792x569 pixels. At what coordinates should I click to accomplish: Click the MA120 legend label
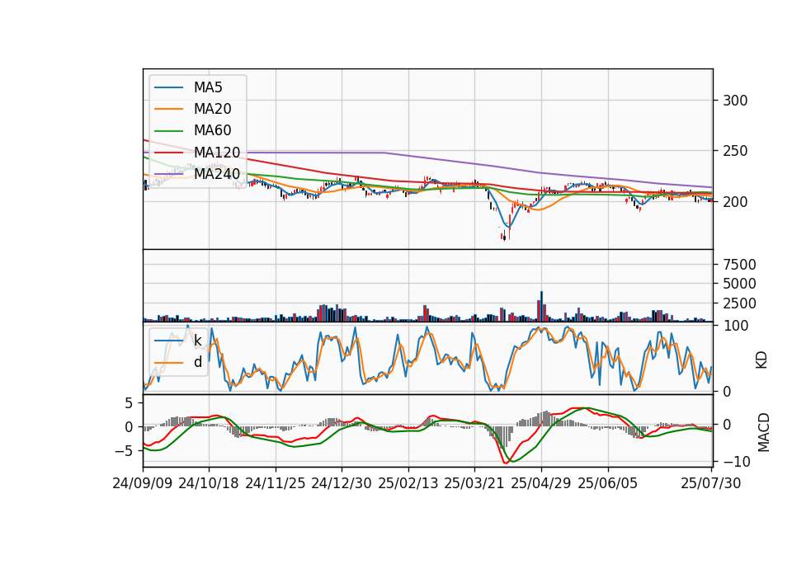pyautogui.click(x=217, y=153)
